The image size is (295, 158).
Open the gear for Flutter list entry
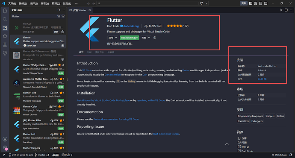[x=63, y=45]
